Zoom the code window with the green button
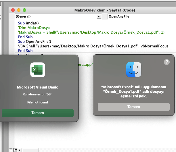 [24, 10]
